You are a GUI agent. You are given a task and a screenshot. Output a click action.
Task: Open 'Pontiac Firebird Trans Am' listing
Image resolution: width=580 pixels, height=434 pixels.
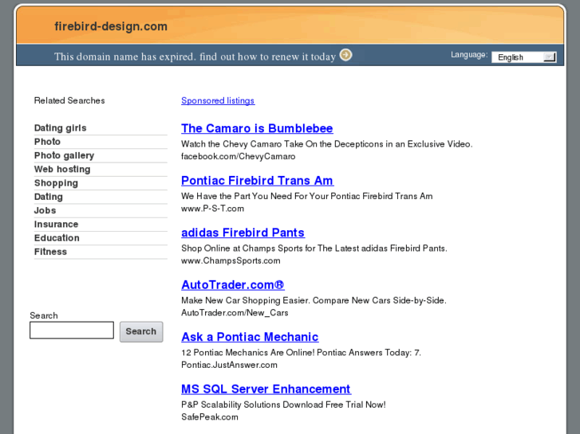coord(258,180)
